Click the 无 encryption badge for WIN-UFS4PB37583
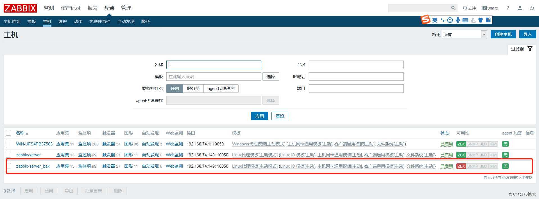The image size is (539, 199). (505, 144)
